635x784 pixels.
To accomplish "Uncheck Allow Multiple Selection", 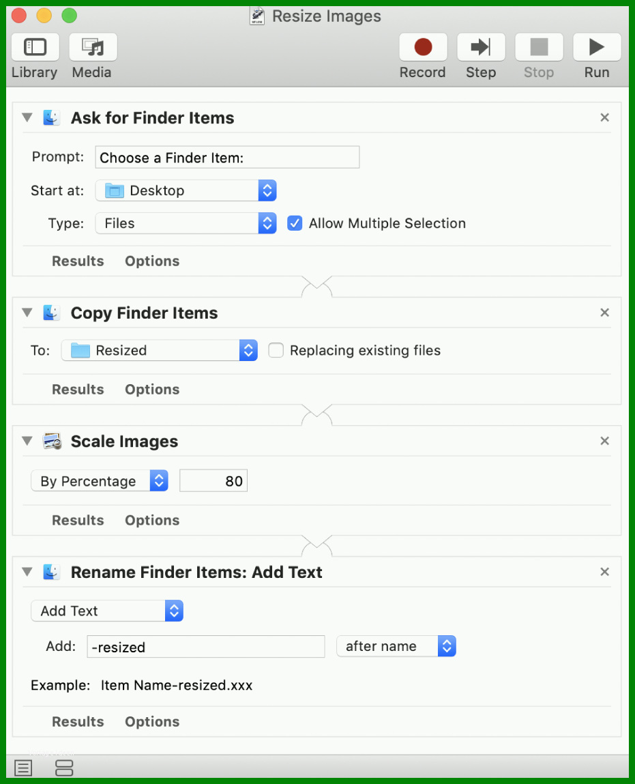I will click(295, 223).
